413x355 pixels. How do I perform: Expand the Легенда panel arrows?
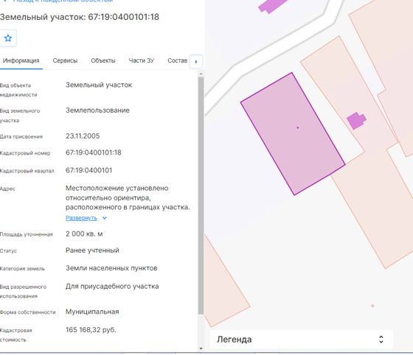click(381, 340)
